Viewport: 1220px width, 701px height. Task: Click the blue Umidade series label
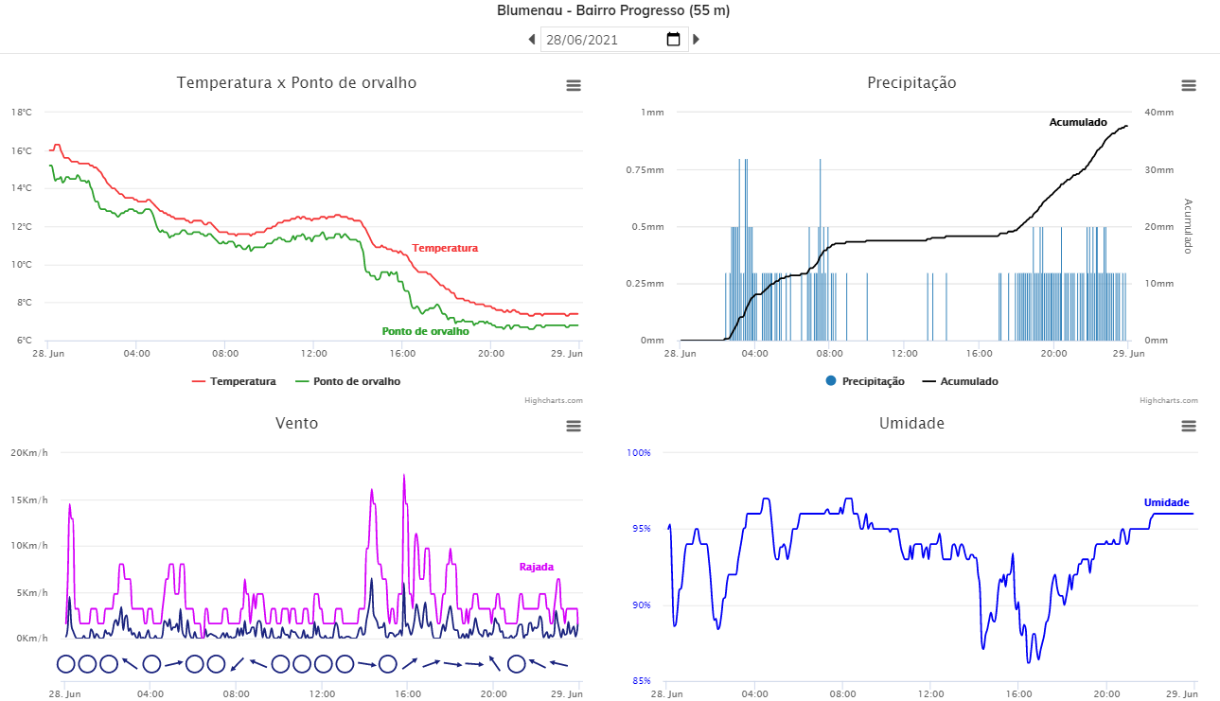pyautogui.click(x=1166, y=502)
